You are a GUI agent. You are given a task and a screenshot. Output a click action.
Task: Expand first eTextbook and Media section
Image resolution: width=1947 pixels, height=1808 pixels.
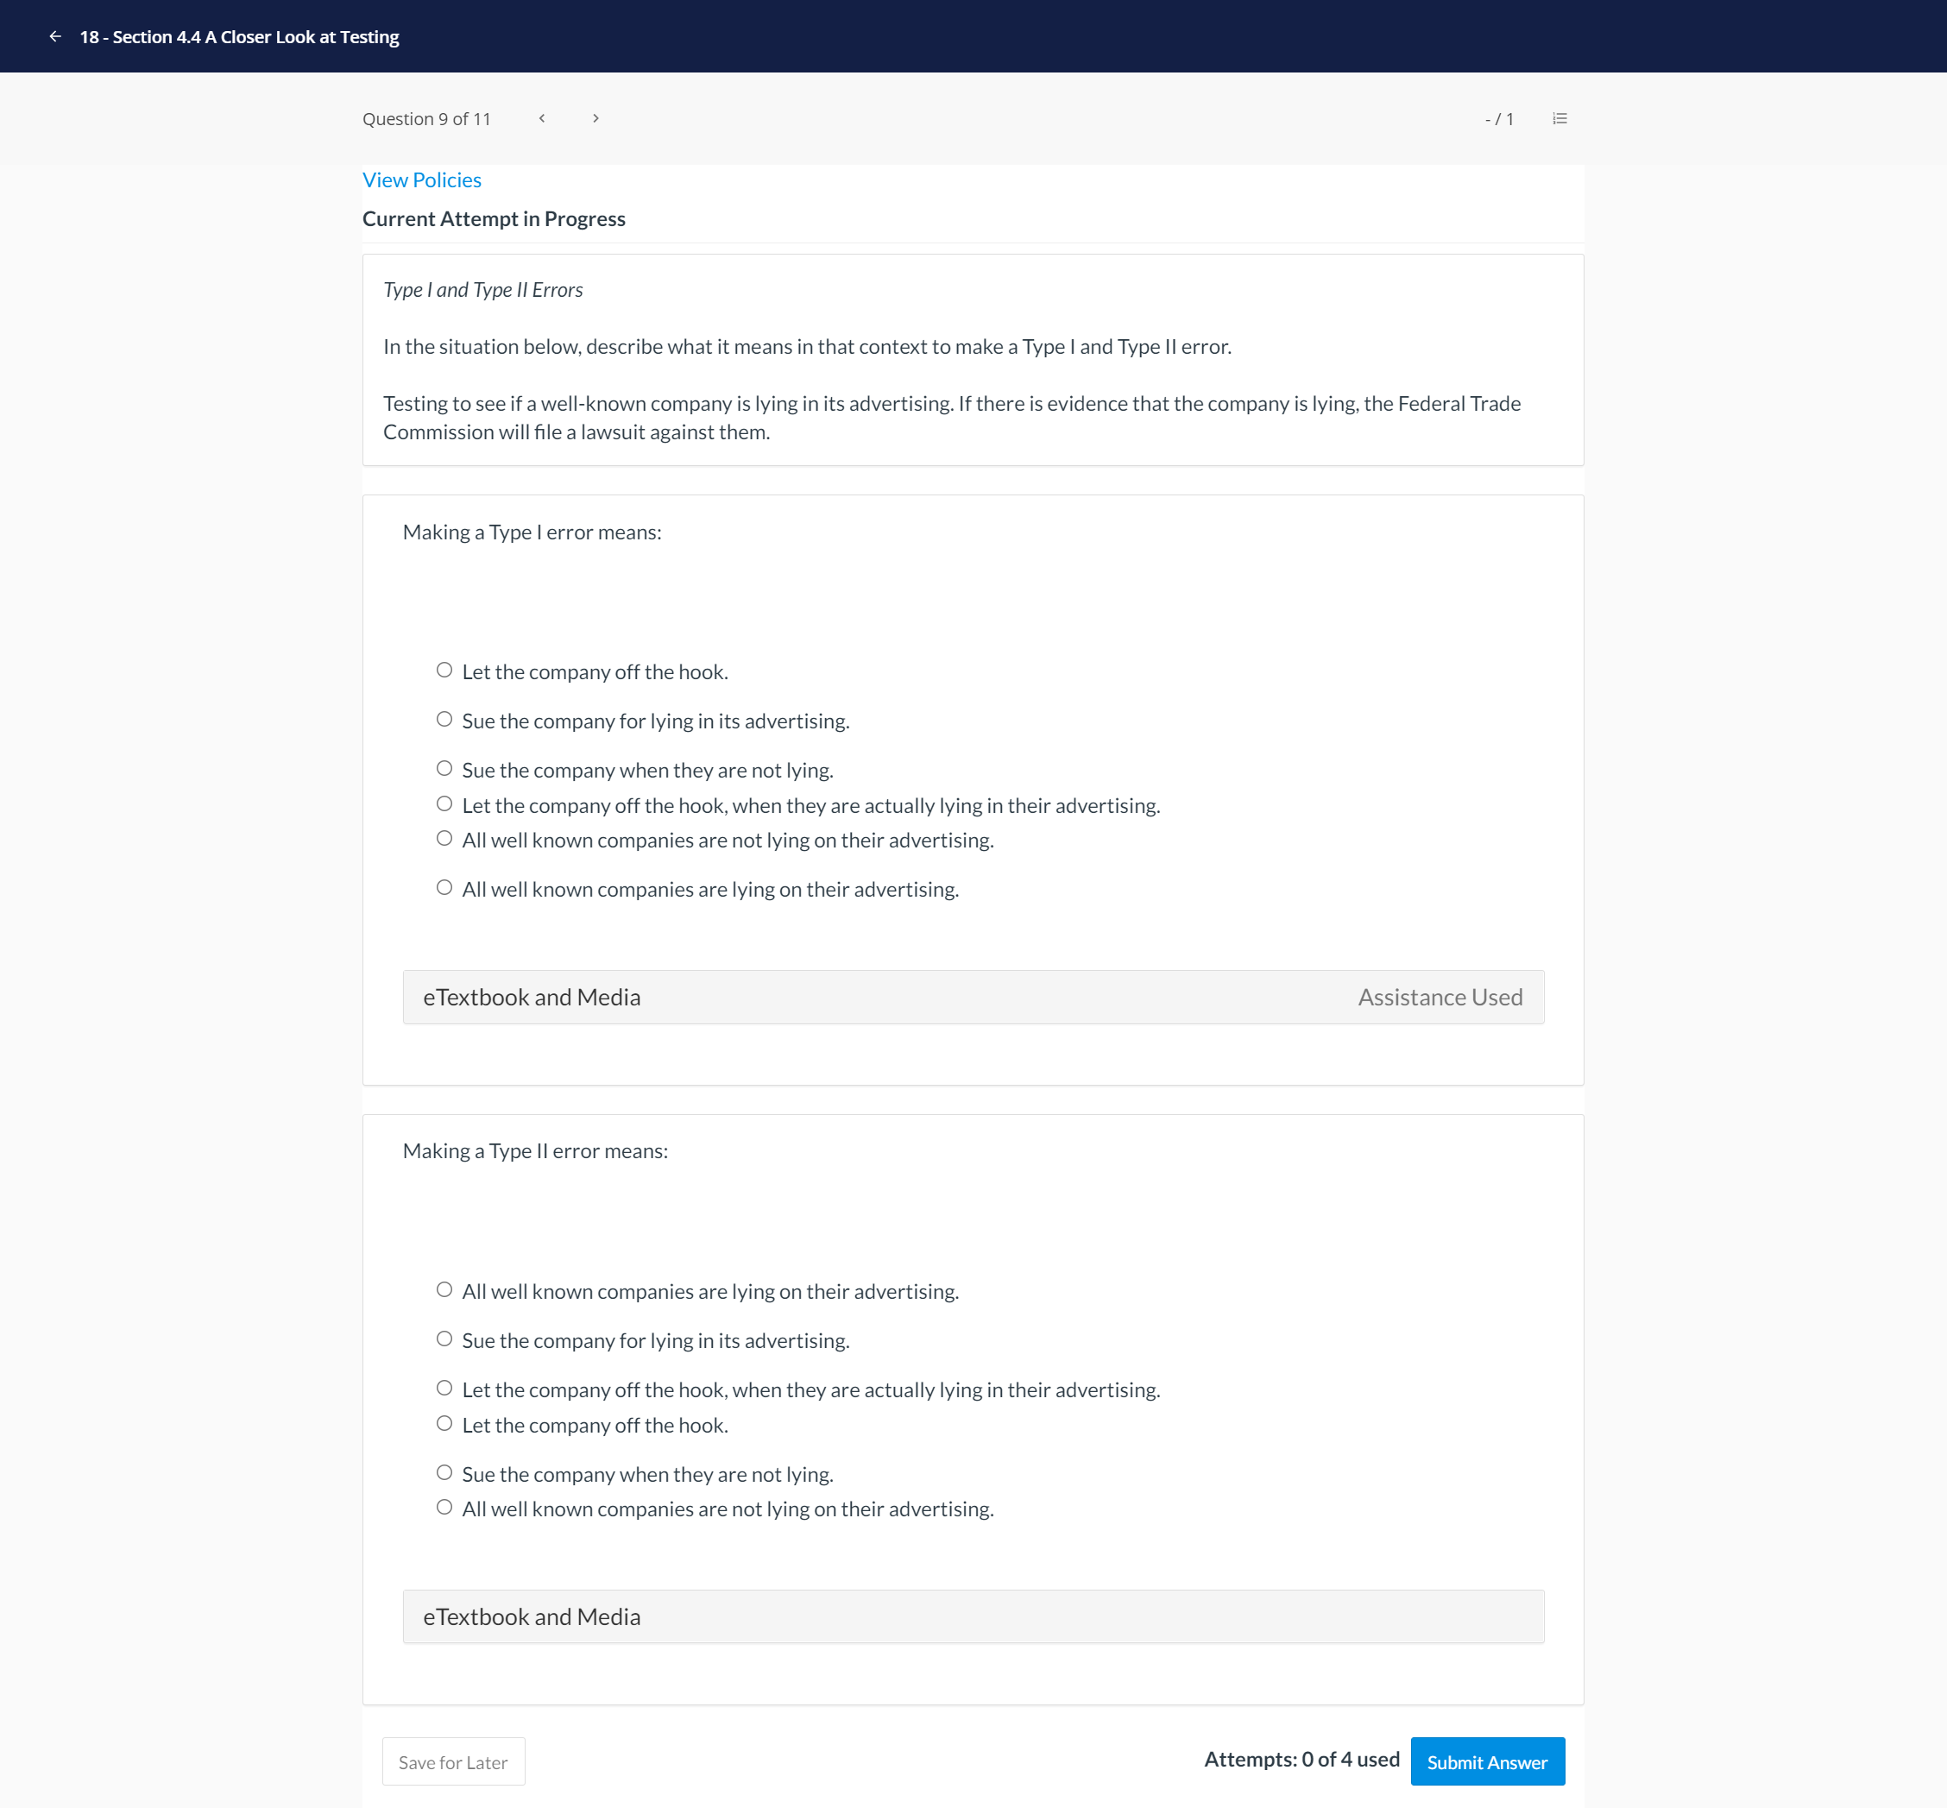532,997
